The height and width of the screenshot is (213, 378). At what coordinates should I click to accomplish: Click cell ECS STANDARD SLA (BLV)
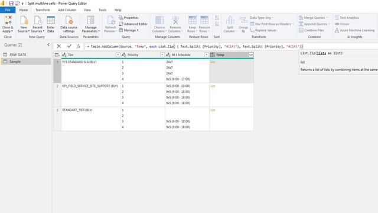(x=91, y=71)
